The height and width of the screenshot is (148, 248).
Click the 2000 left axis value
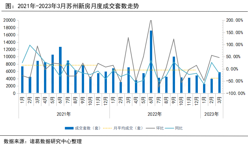click(11, 86)
